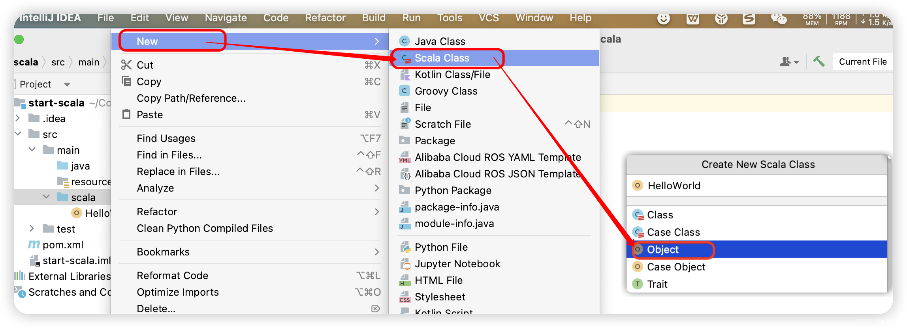Screen dimensions: 907x328
Task: Select Python Package in New submenu
Action: 494,190
